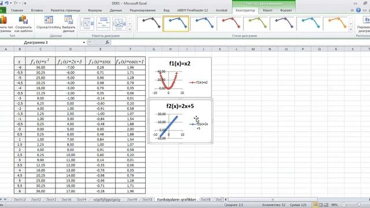This screenshot has width=370, height=208.
Task: Apply the green chart style
Action: [x=256, y=24]
